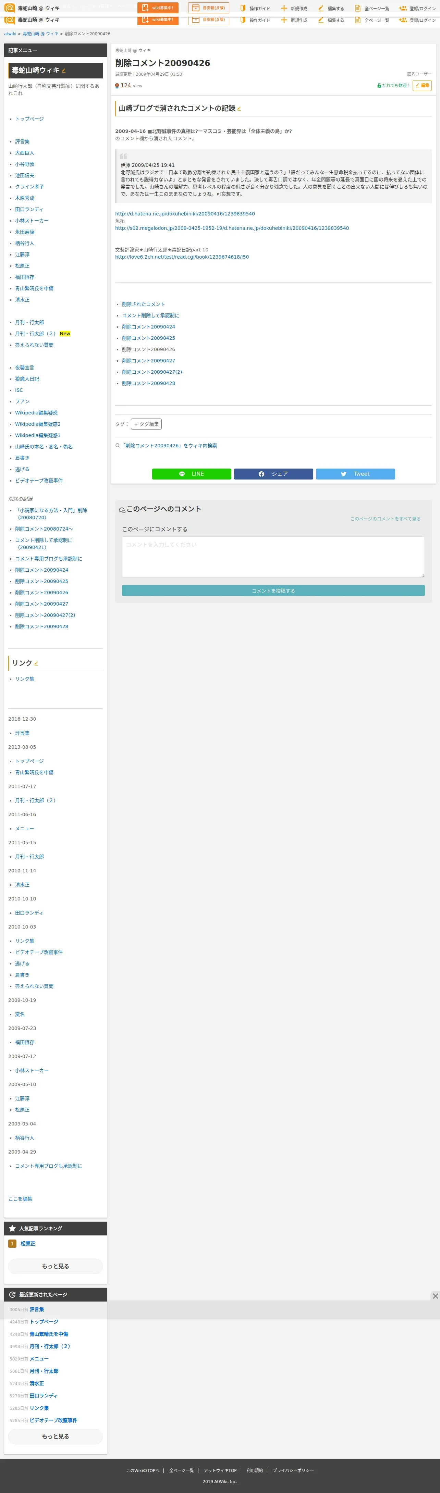Click もっと見る under 人気記事ランキング
The width and height of the screenshot is (440, 1493).
click(x=56, y=1266)
